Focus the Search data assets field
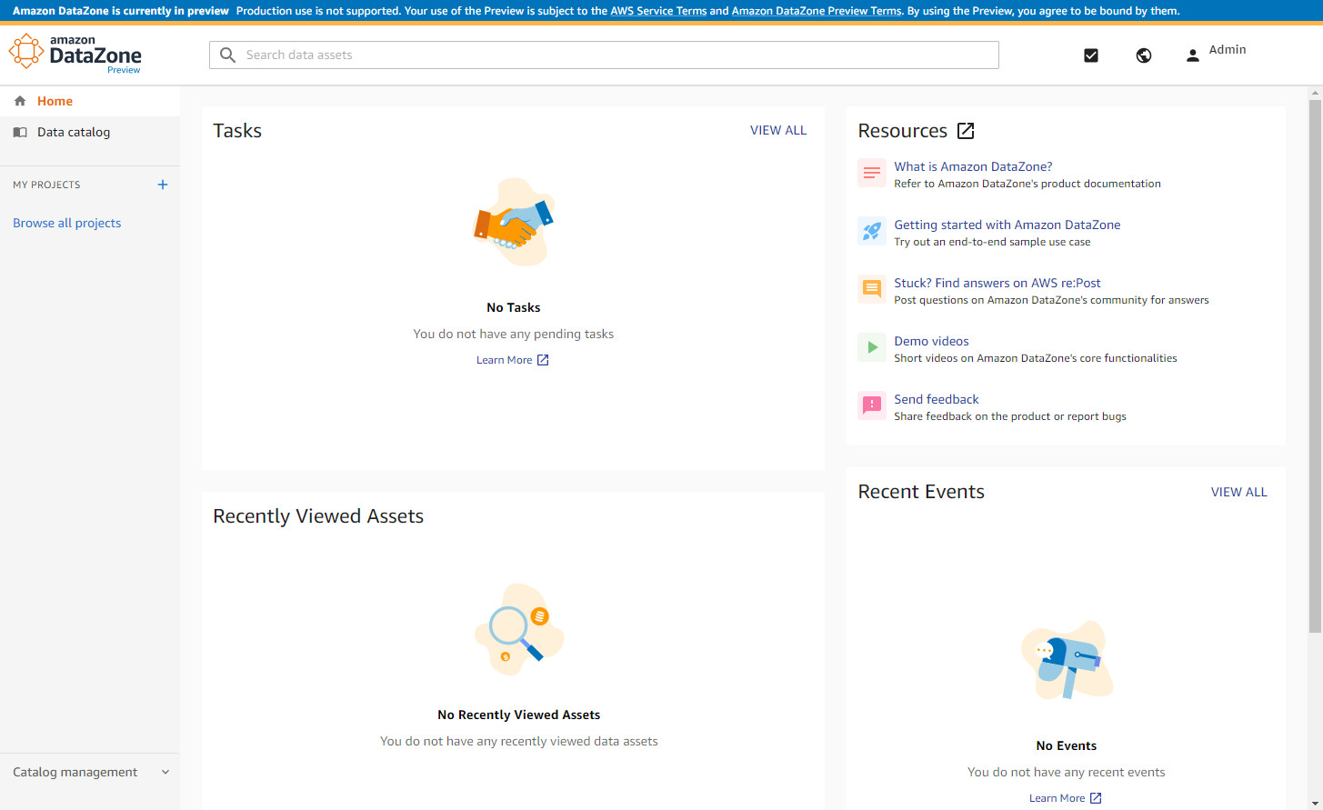This screenshot has height=810, width=1323. (604, 55)
